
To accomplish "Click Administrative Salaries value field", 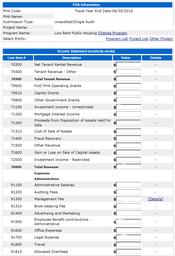I will pyautogui.click(x=129, y=185).
